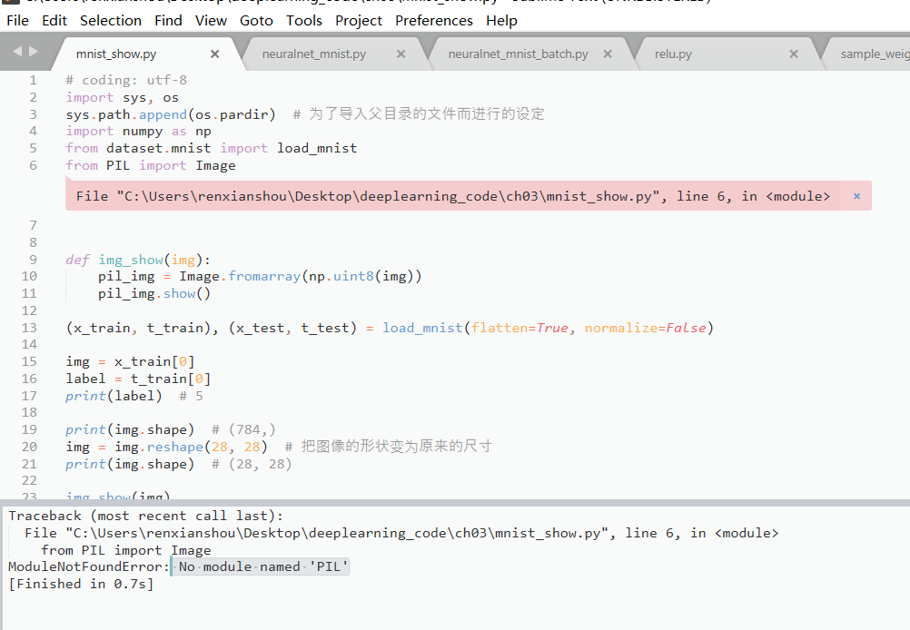Open the Find menu
The width and height of the screenshot is (910, 630).
168,20
